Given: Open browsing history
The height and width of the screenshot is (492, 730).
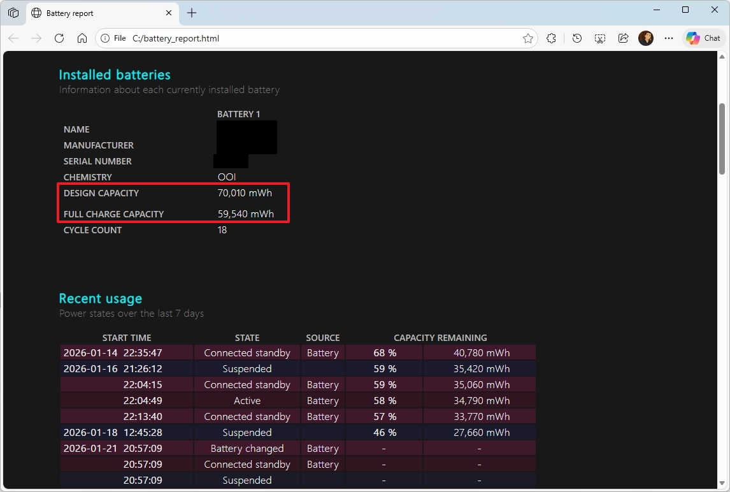Looking at the screenshot, I should click(x=576, y=38).
